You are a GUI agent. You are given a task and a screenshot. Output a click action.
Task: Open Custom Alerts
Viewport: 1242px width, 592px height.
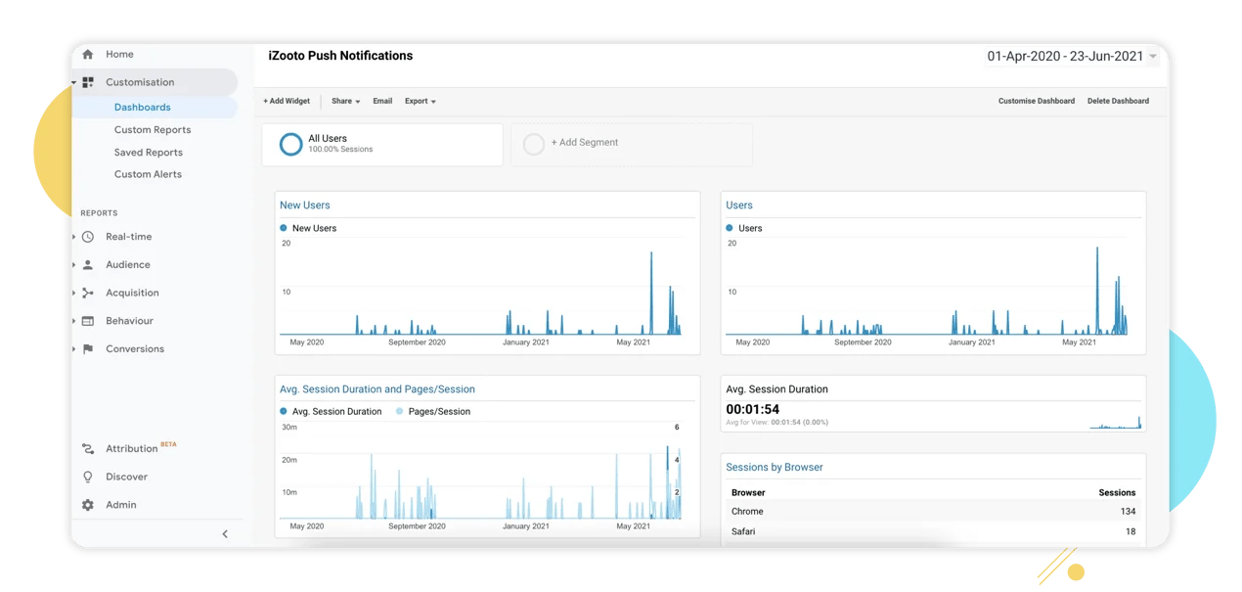(148, 174)
